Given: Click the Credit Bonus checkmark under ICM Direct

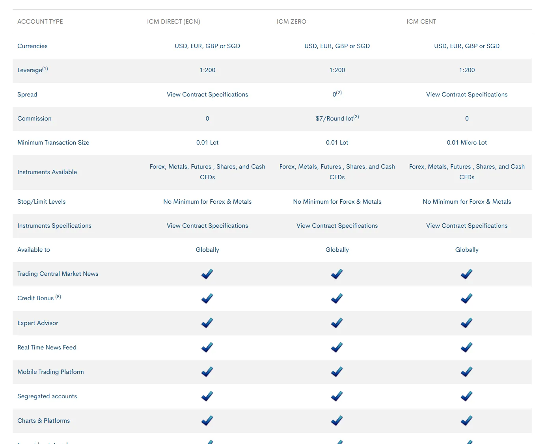Looking at the screenshot, I should 207,298.
